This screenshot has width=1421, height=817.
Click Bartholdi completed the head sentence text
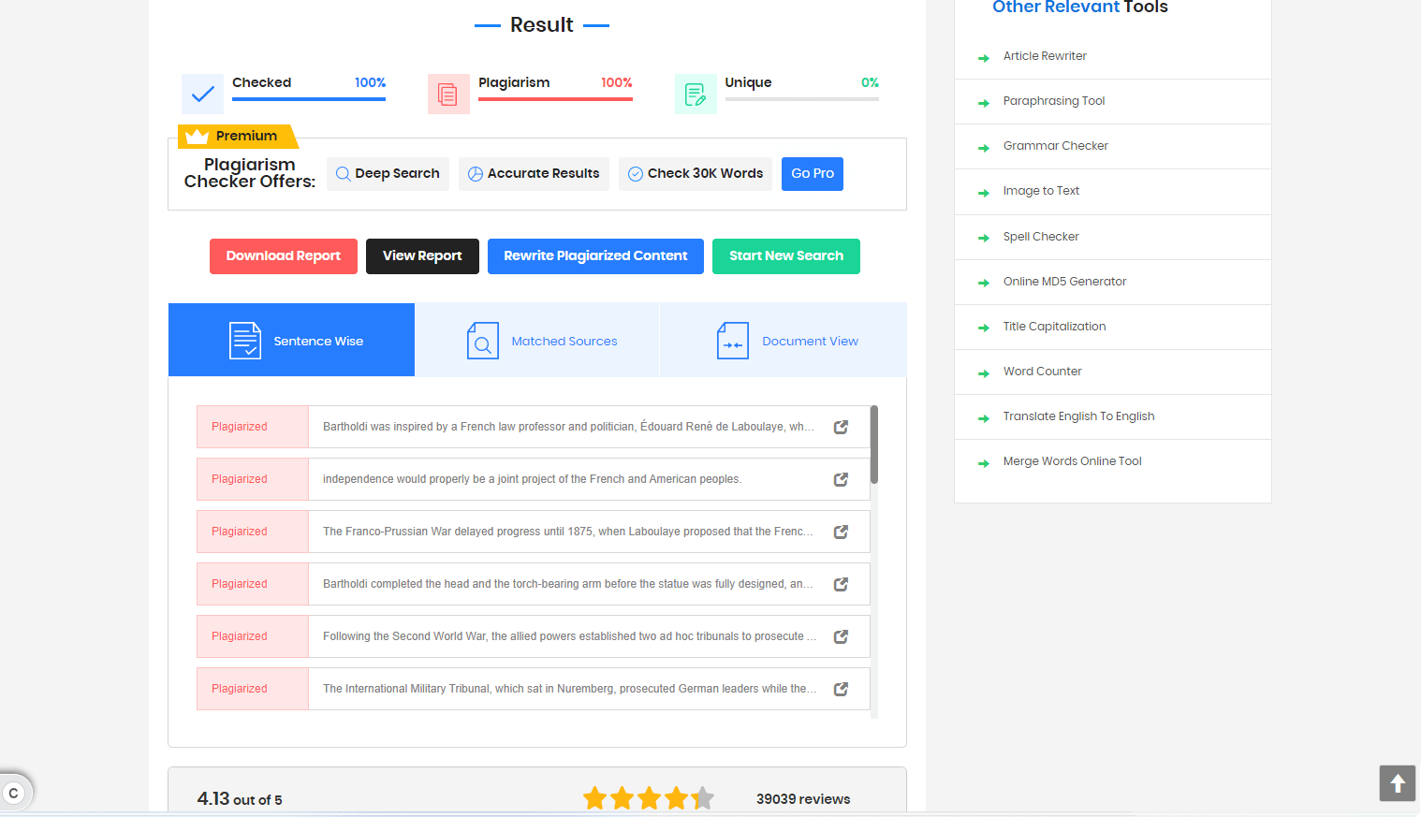point(568,584)
